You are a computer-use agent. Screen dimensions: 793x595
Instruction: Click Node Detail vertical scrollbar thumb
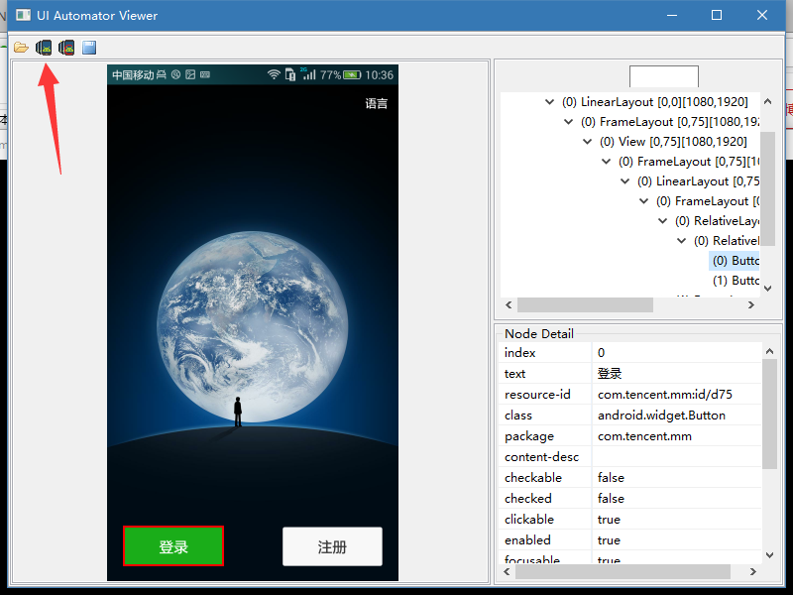tap(770, 414)
